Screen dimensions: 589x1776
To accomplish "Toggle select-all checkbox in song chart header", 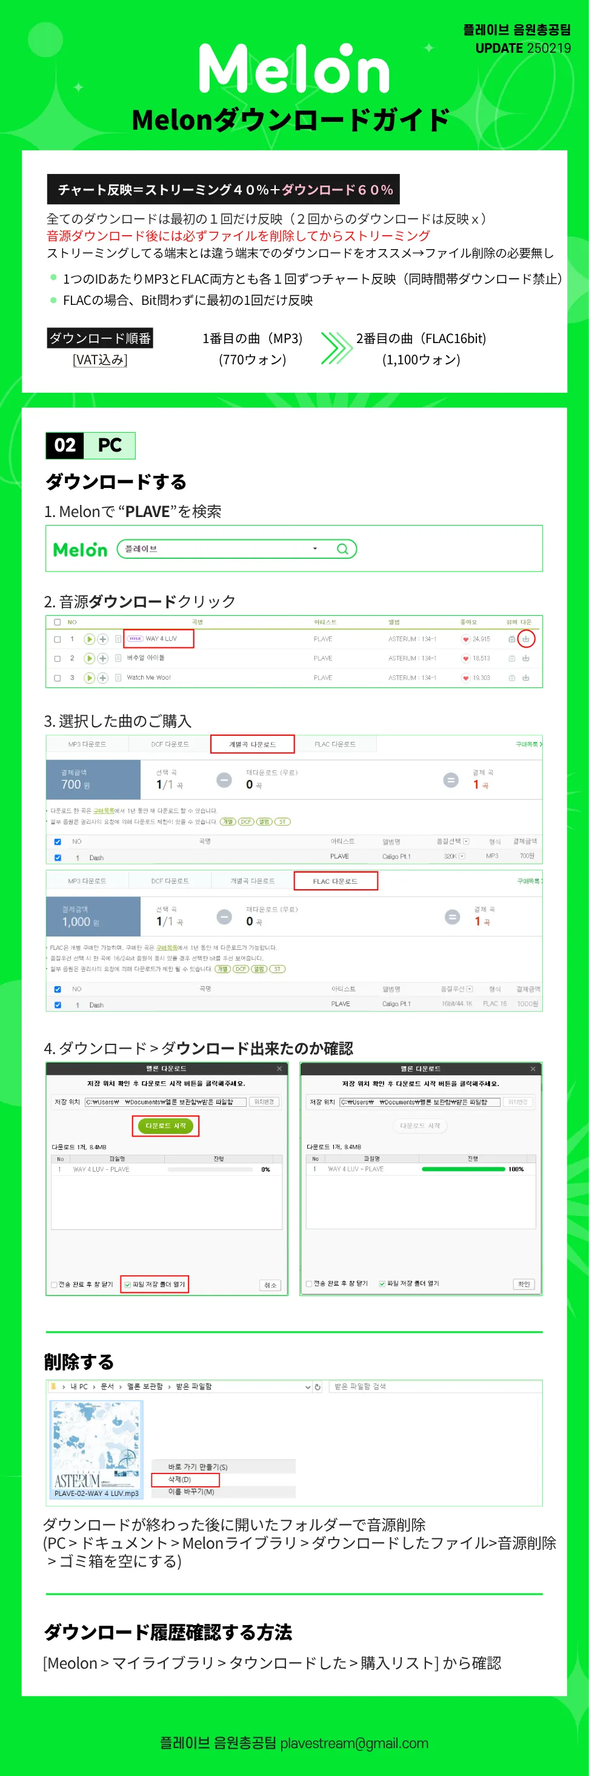I will 57,622.
